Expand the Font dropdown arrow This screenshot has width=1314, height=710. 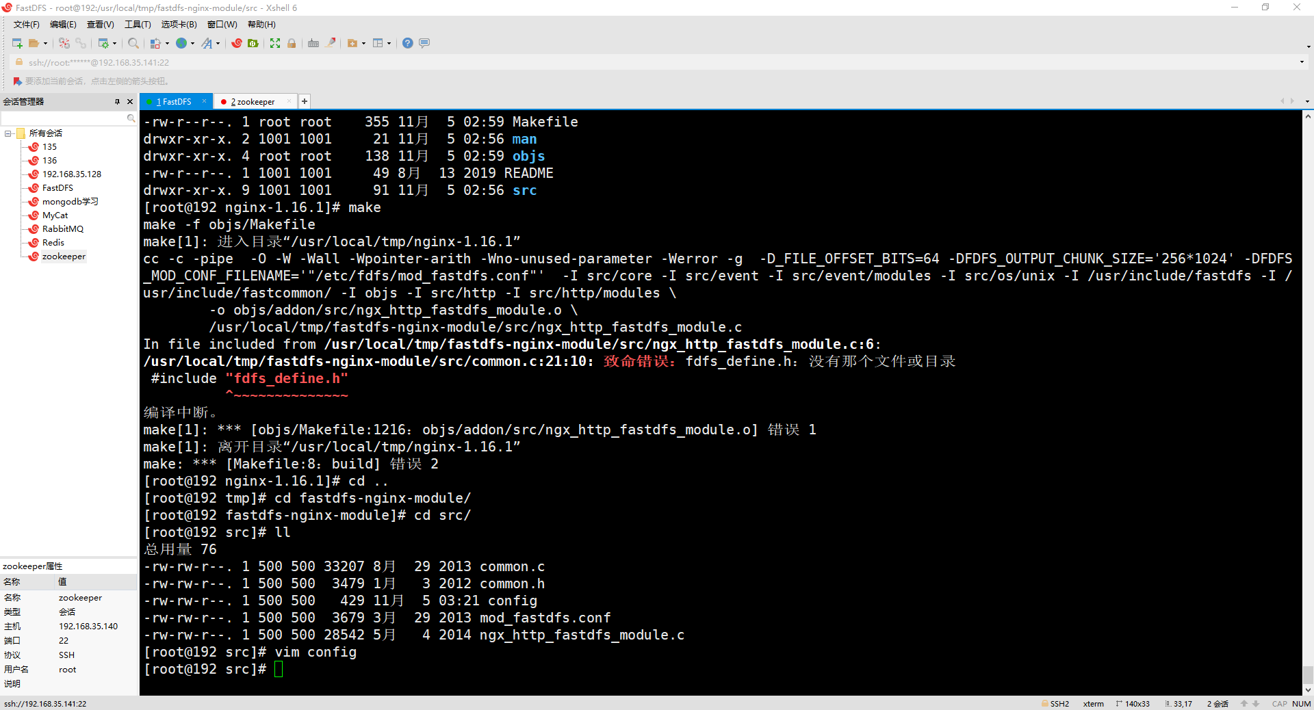(218, 43)
